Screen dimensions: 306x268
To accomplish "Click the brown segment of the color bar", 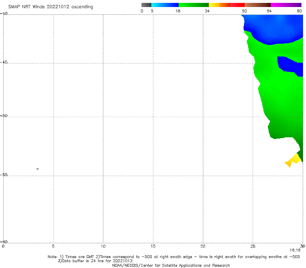I will point(258,5).
